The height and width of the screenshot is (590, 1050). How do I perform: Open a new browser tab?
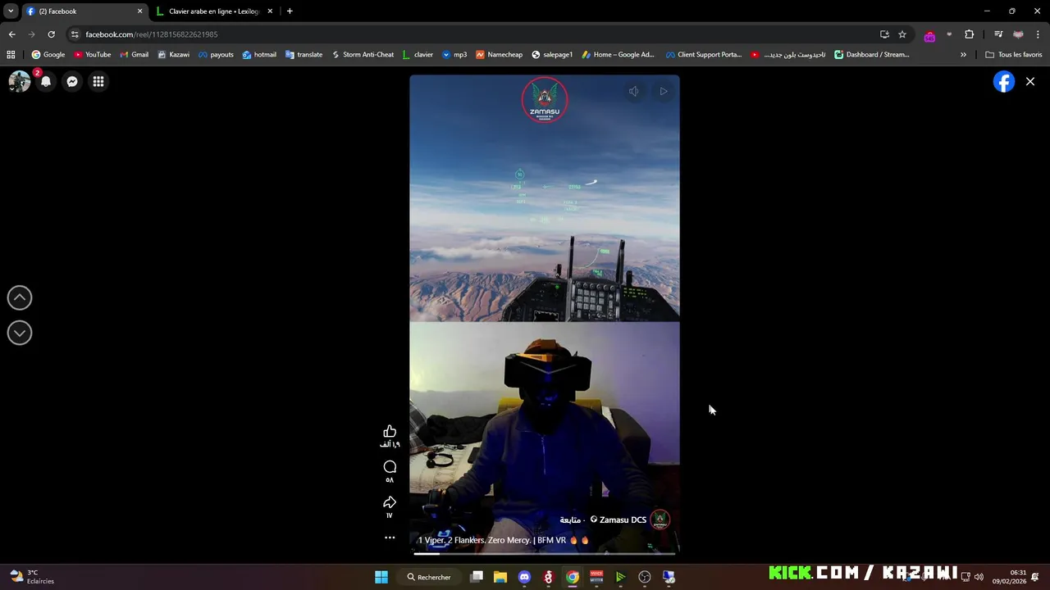tap(290, 11)
